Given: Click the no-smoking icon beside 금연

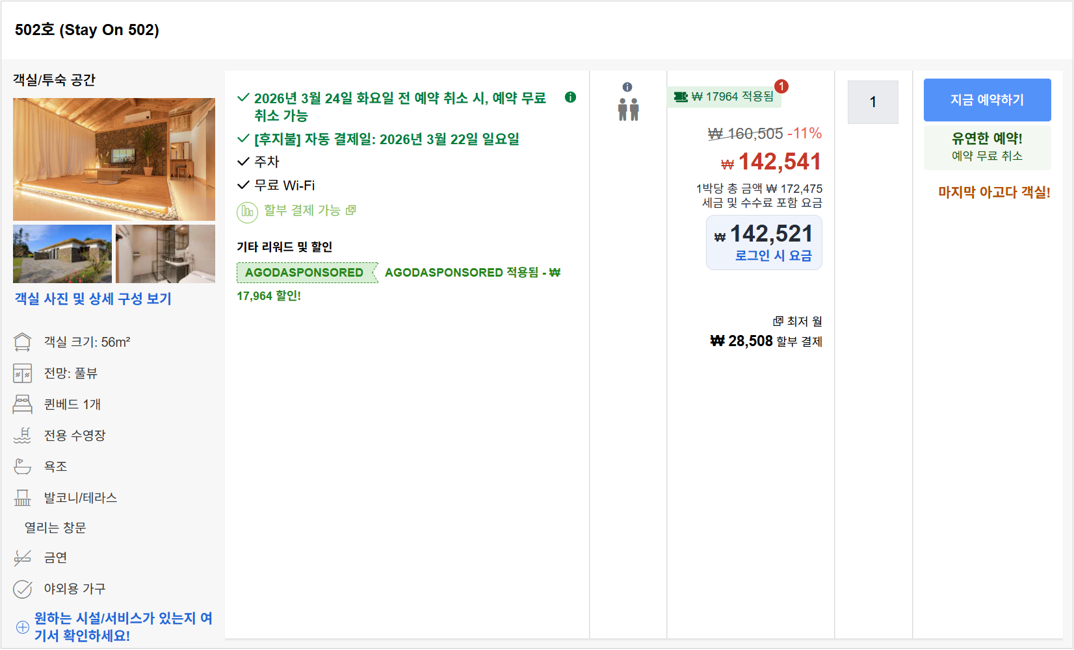Looking at the screenshot, I should tap(23, 558).
